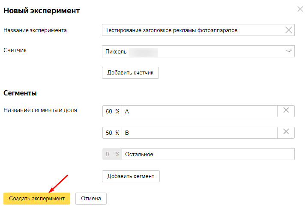
Task: Click the Добавить счетчик button
Action: click(130, 73)
